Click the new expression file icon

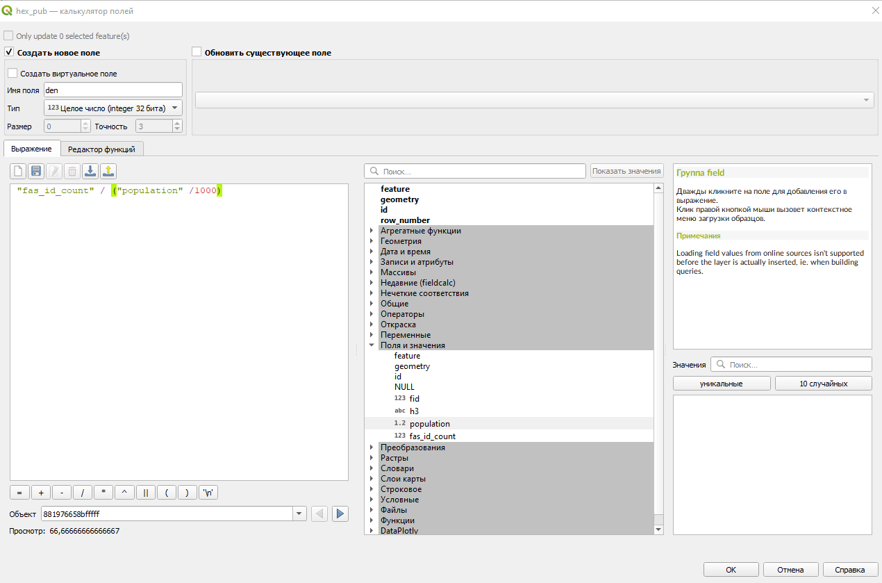pyautogui.click(x=18, y=171)
